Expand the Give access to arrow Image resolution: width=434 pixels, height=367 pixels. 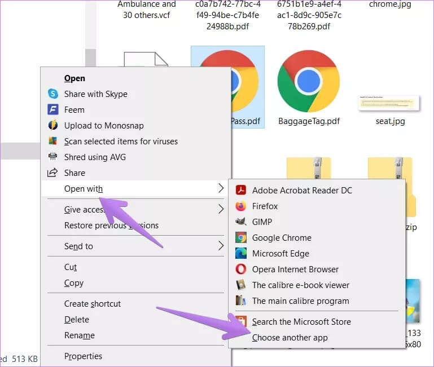[x=221, y=209]
